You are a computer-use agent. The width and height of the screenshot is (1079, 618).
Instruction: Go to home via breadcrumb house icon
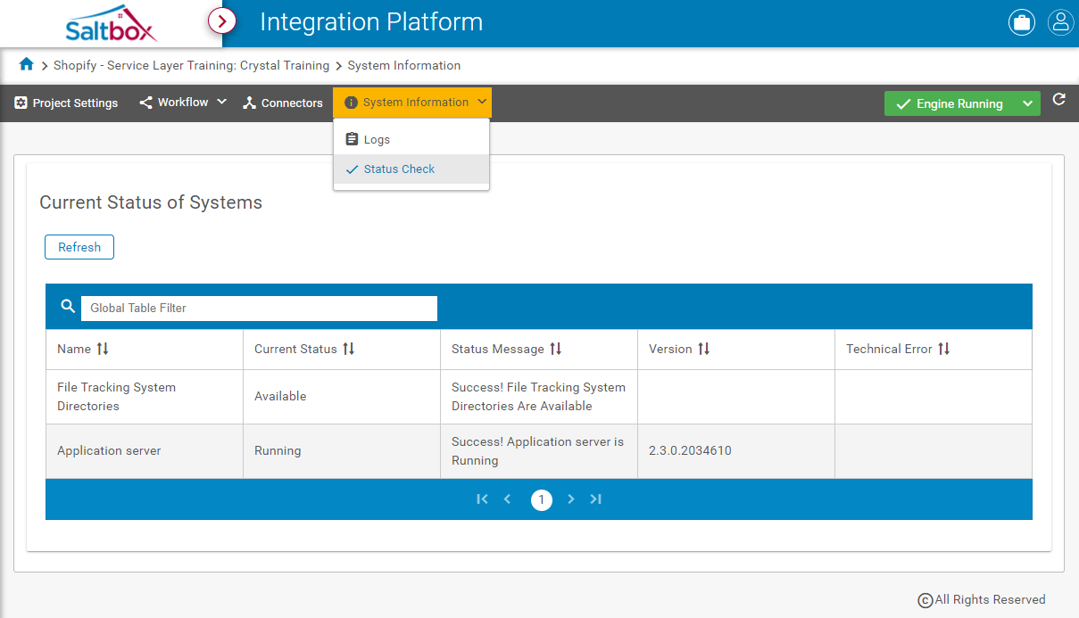click(27, 64)
